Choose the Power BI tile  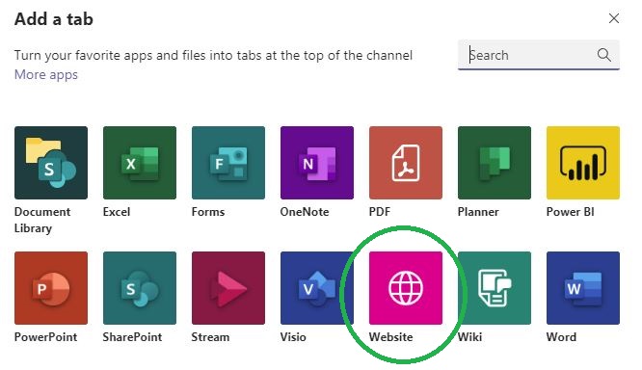tap(583, 163)
